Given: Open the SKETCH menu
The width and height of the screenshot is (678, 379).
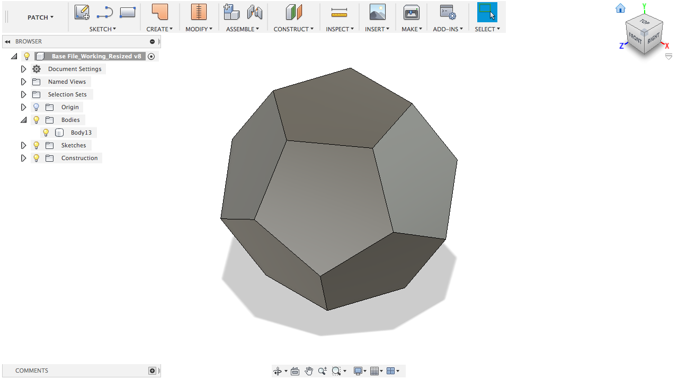Looking at the screenshot, I should tap(103, 29).
